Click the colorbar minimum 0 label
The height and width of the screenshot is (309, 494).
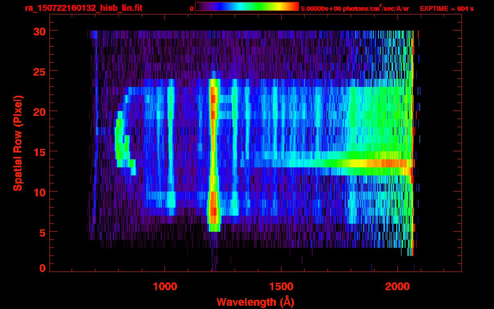pyautogui.click(x=191, y=8)
